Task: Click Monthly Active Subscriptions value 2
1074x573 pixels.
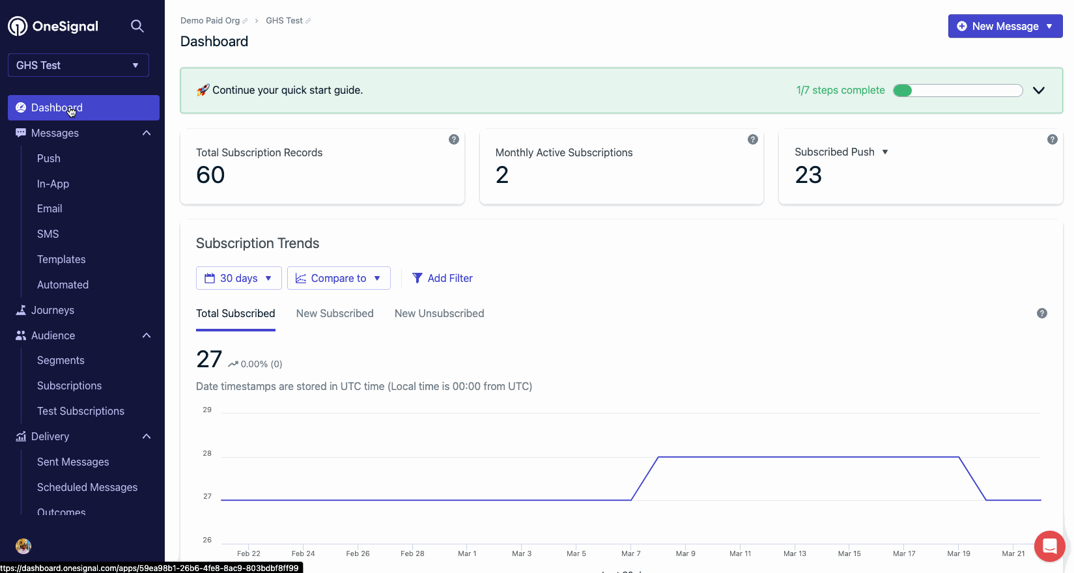Action: click(502, 175)
